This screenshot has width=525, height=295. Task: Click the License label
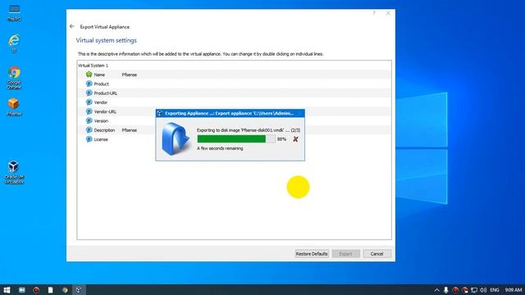coord(101,139)
